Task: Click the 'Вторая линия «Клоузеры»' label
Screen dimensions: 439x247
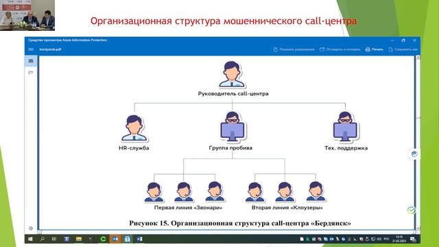Action: (287, 208)
